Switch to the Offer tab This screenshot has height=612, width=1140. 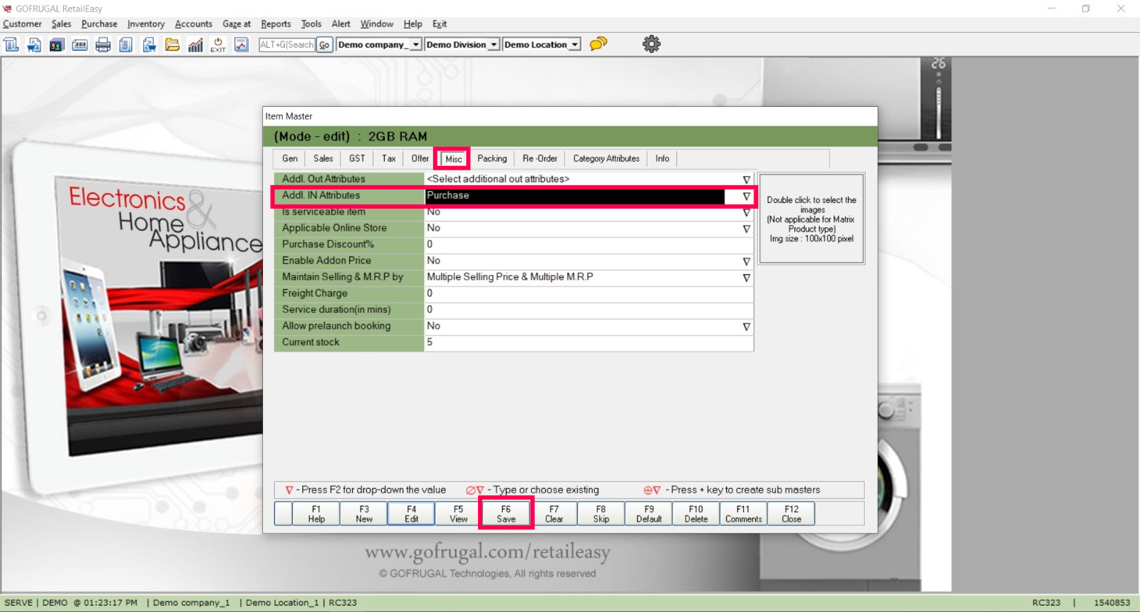[420, 159]
